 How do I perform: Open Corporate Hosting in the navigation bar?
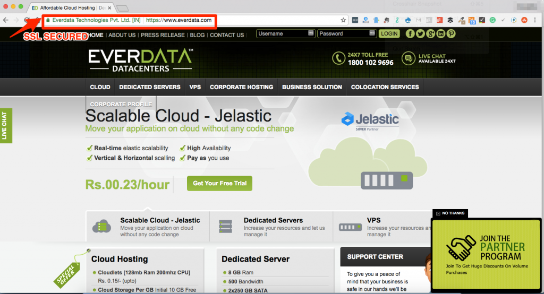pos(241,87)
